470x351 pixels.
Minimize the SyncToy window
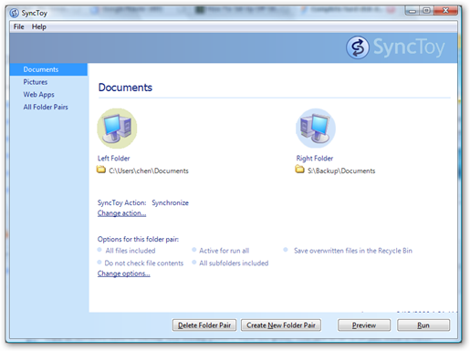pyautogui.click(x=413, y=11)
